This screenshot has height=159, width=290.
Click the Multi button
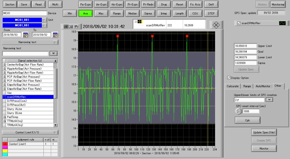tap(55, 5)
